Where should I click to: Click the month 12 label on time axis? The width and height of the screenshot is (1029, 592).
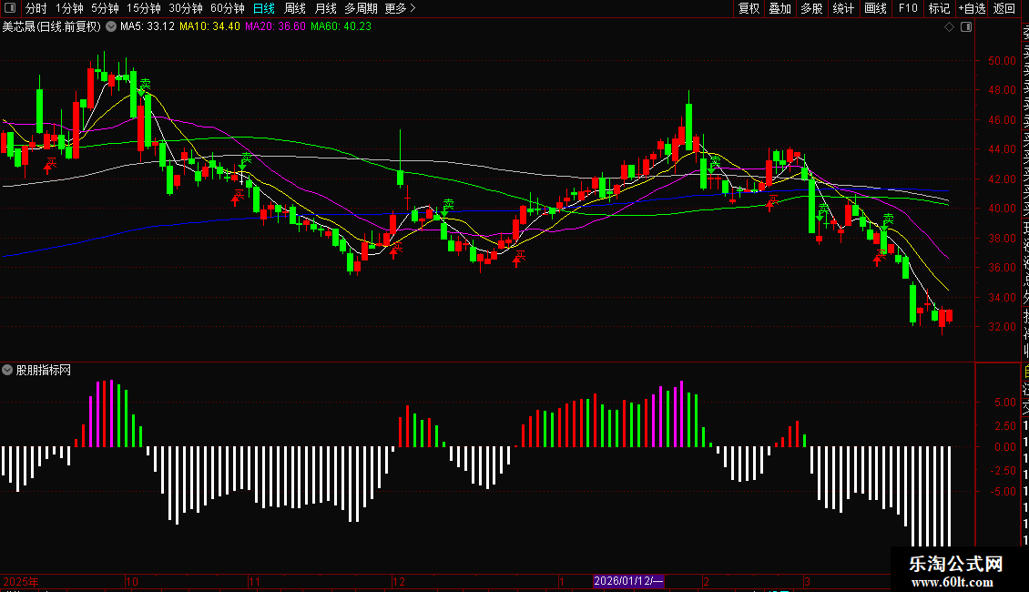click(x=398, y=581)
